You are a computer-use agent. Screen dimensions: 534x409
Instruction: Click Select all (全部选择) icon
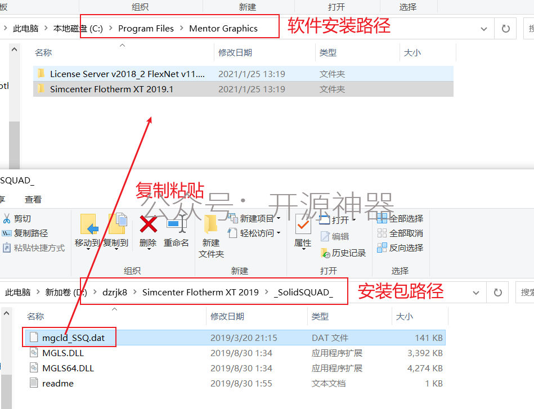pyautogui.click(x=382, y=218)
